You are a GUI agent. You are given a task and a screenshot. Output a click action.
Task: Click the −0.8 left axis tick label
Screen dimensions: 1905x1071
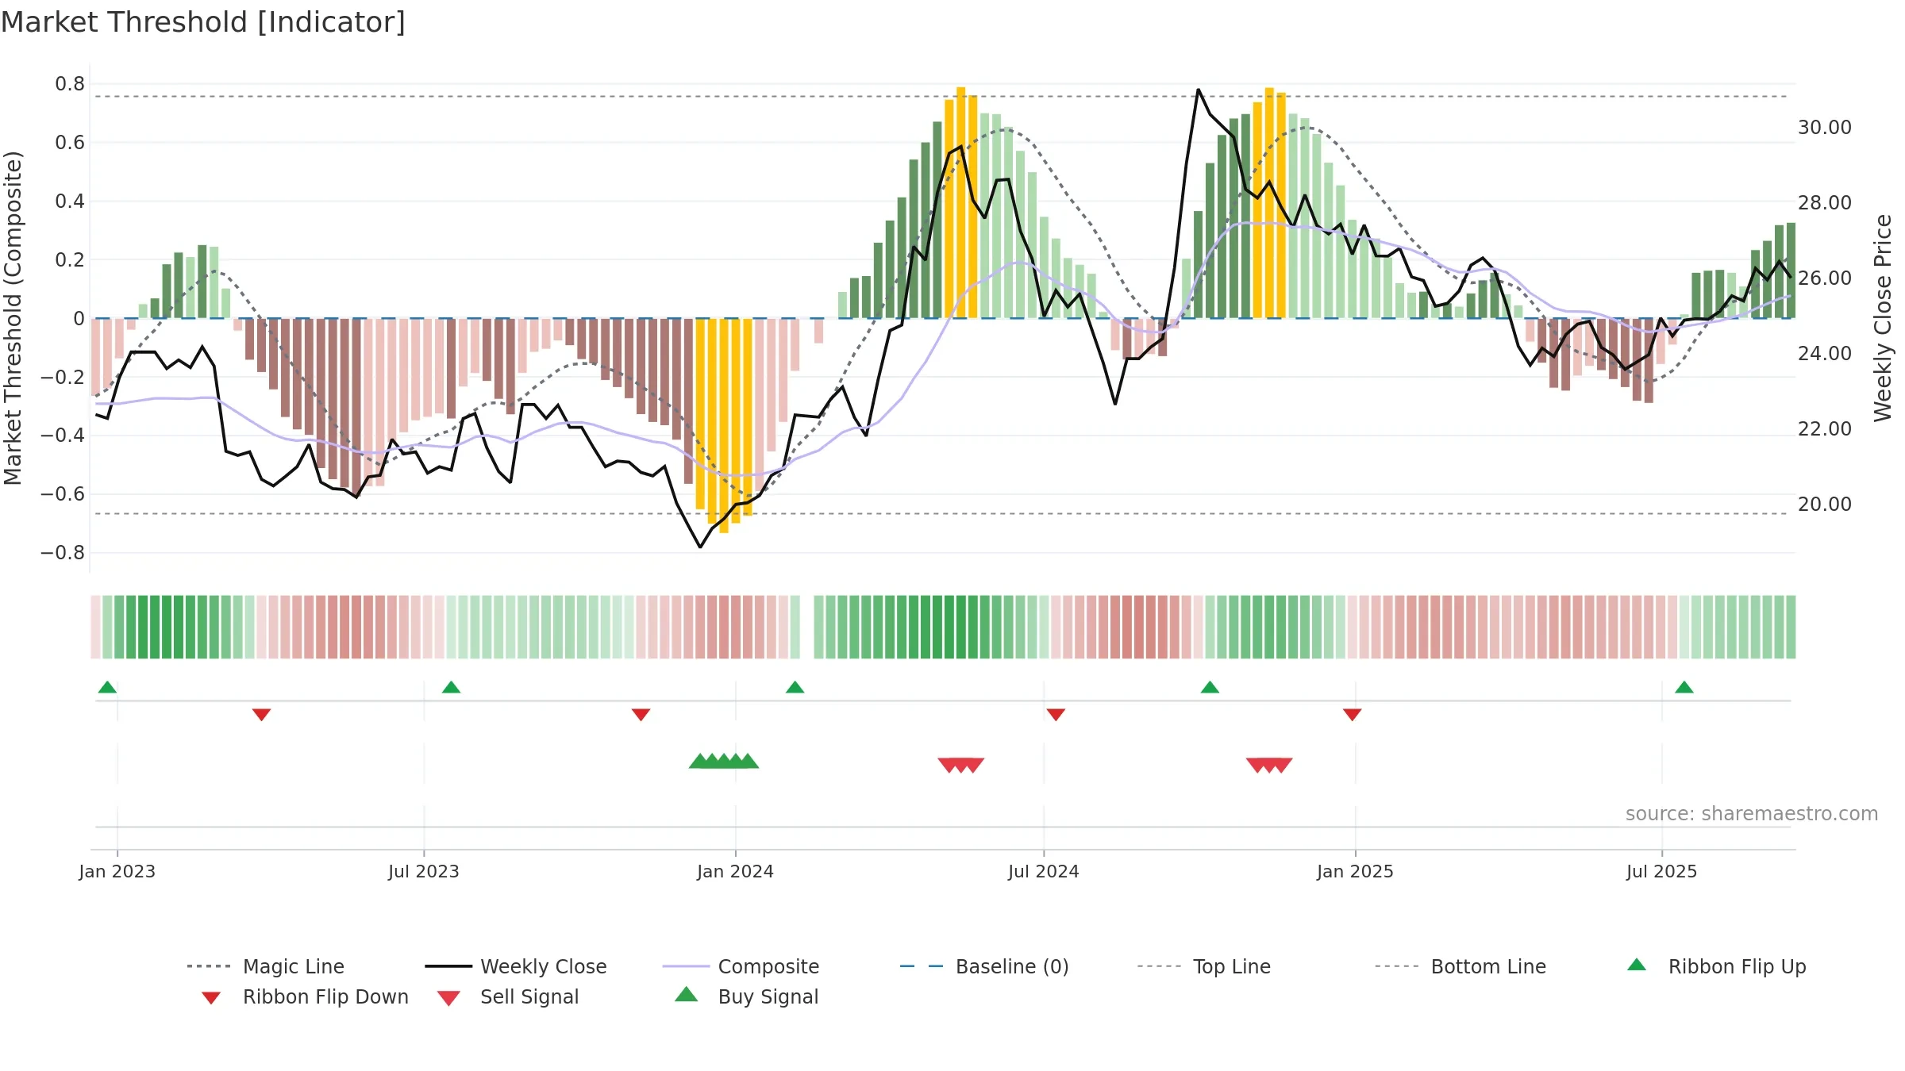(63, 553)
